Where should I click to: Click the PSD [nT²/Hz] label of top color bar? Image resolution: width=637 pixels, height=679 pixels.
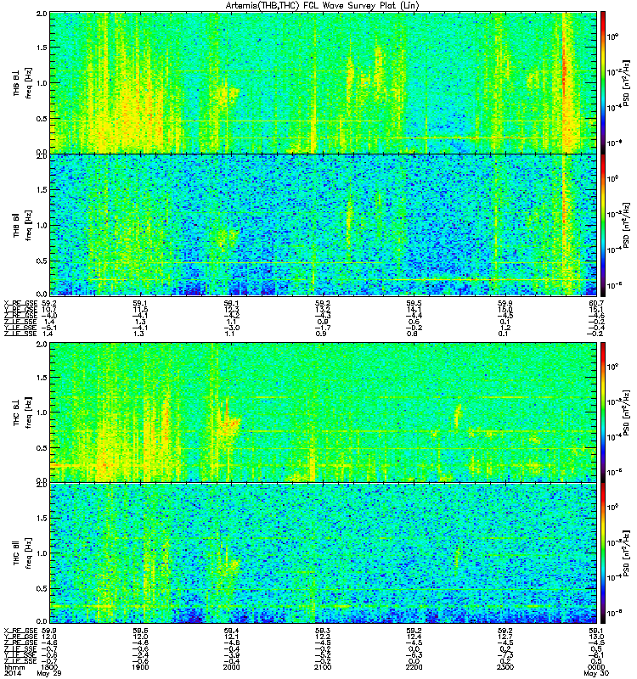(626, 83)
